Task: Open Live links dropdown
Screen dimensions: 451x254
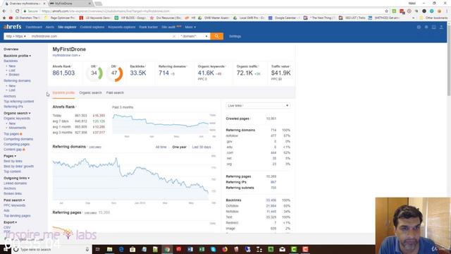Action: point(258,106)
